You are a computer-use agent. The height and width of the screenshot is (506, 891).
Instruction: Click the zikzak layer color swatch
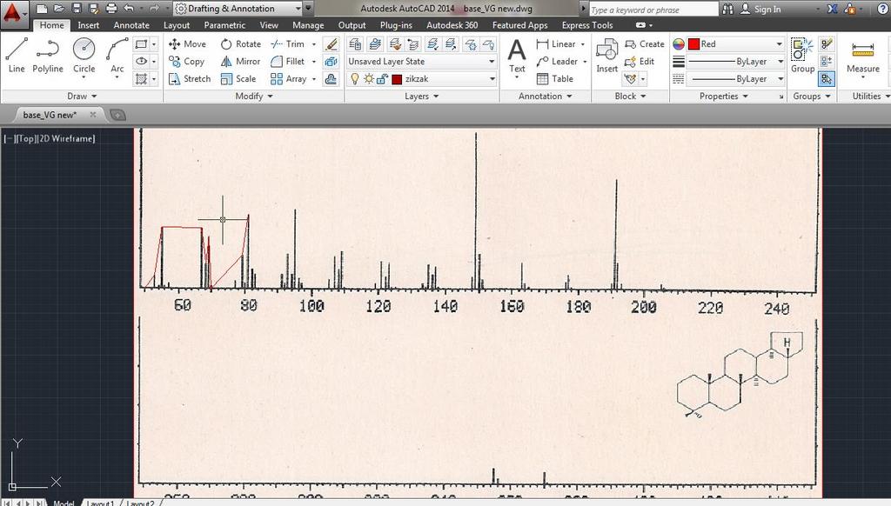[397, 79]
